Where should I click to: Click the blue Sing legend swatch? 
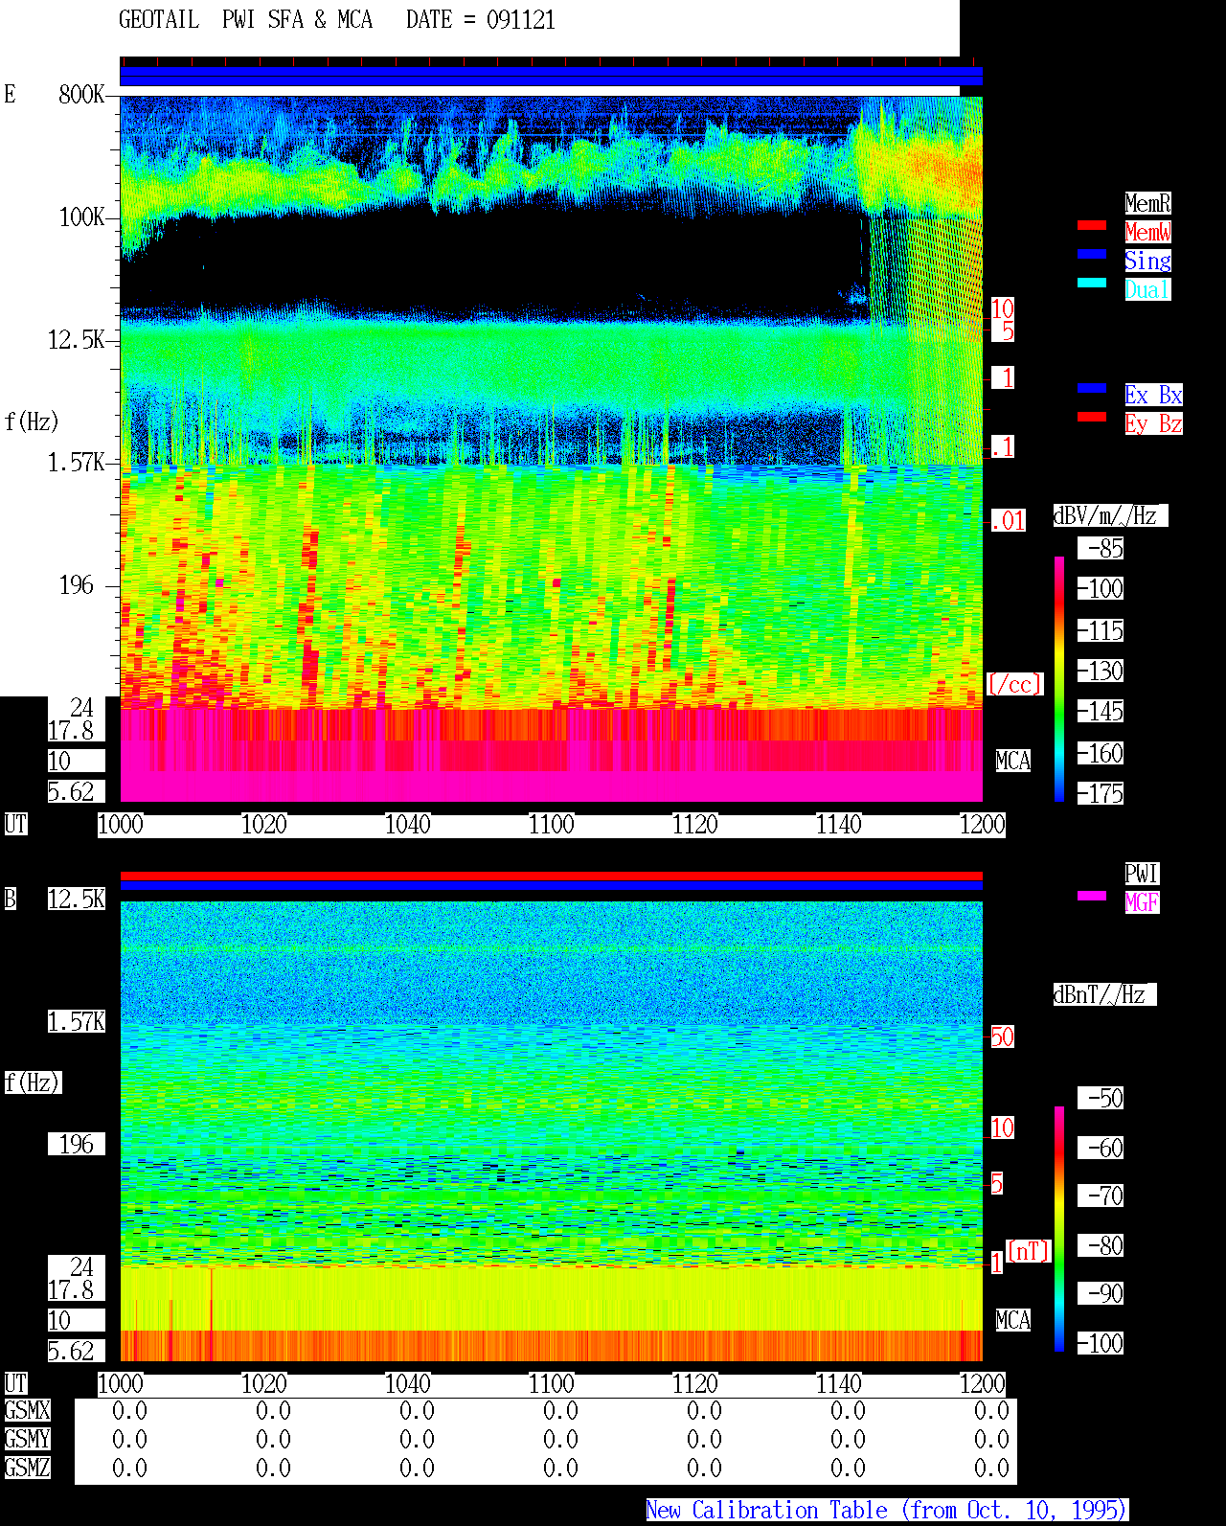click(x=1092, y=254)
